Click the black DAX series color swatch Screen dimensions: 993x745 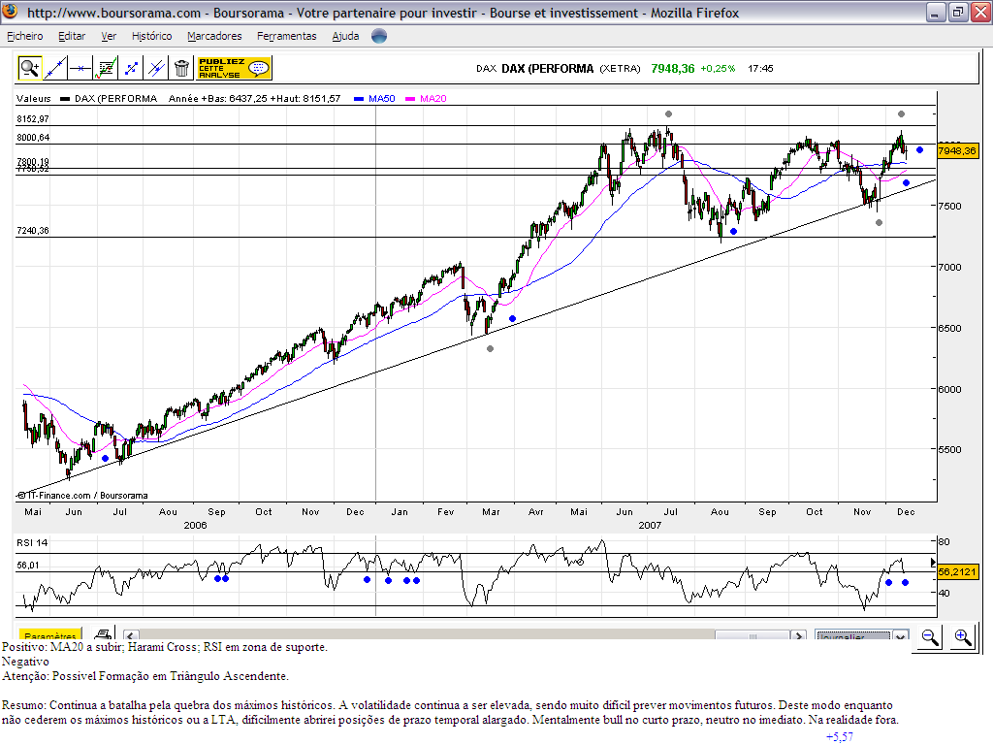coord(65,99)
